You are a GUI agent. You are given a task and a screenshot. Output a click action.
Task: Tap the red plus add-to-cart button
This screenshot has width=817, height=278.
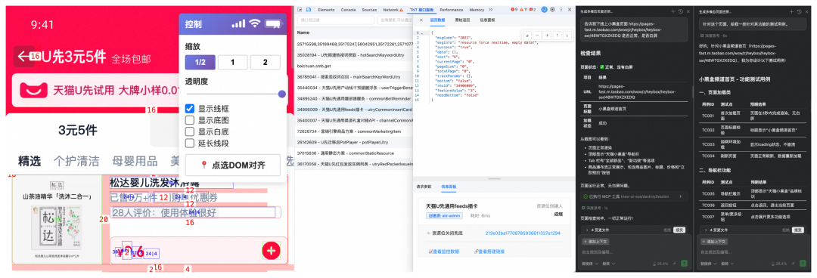(x=270, y=252)
